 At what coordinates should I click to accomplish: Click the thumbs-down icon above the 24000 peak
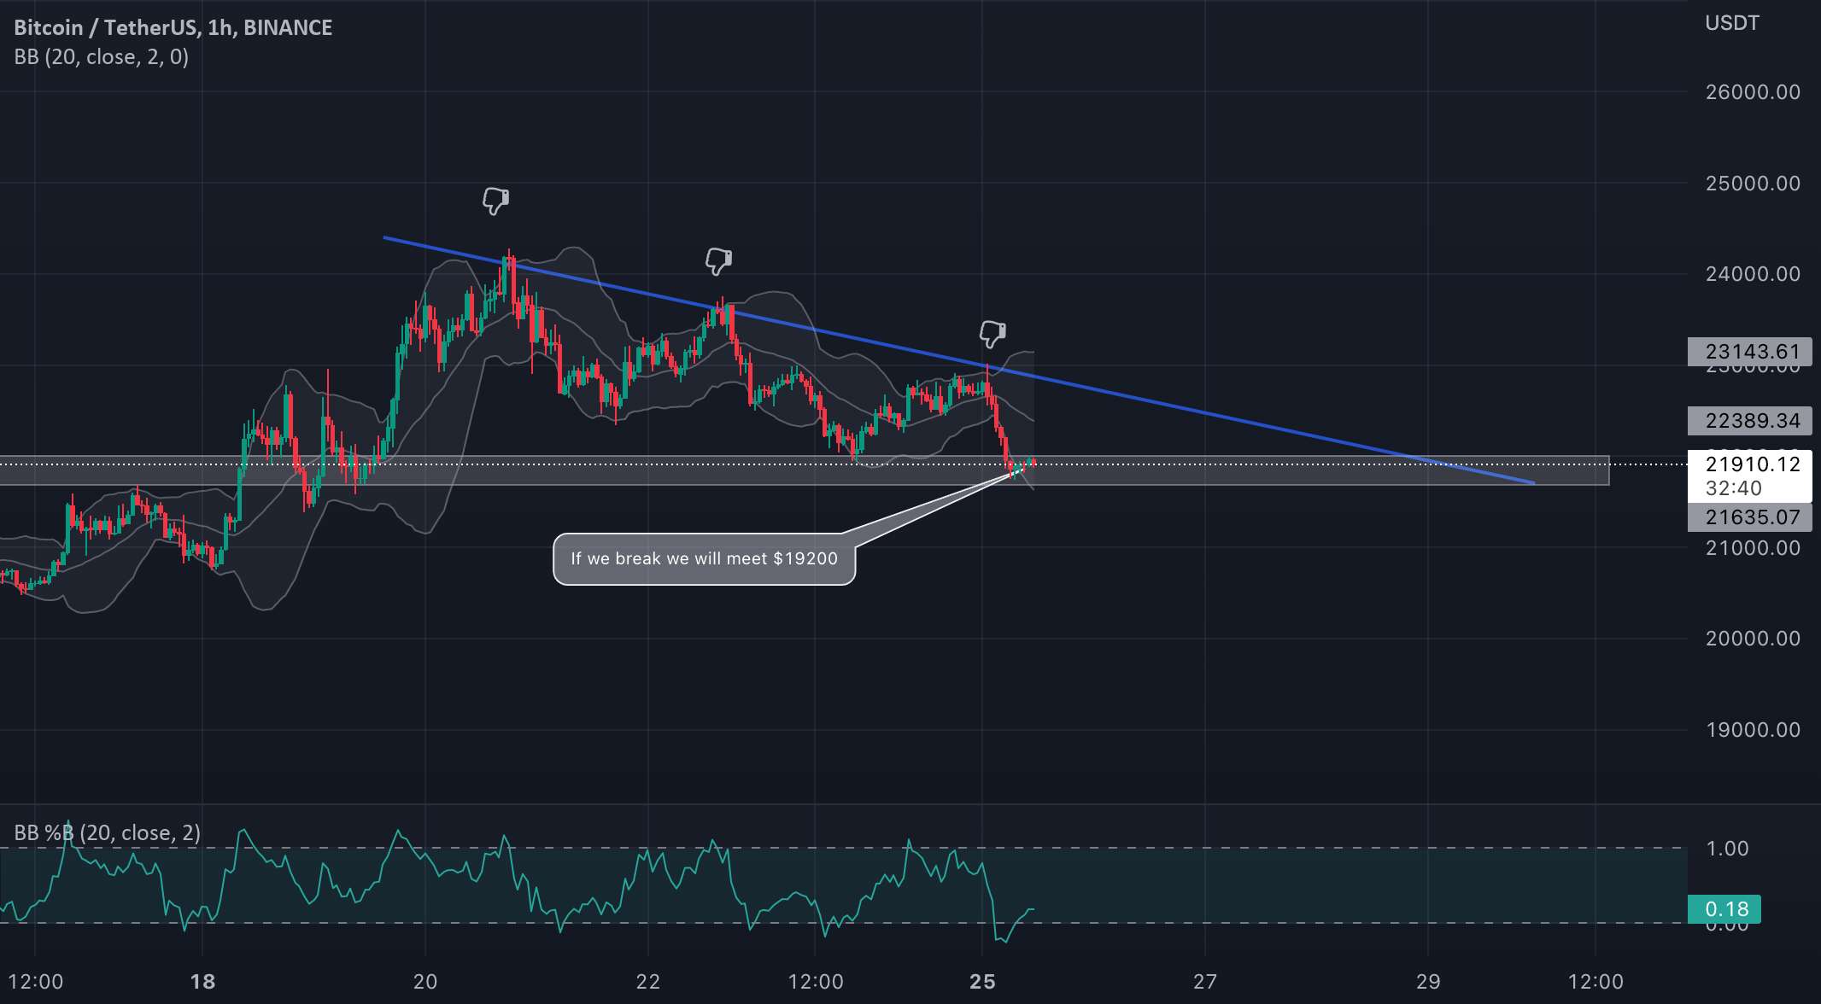point(495,201)
